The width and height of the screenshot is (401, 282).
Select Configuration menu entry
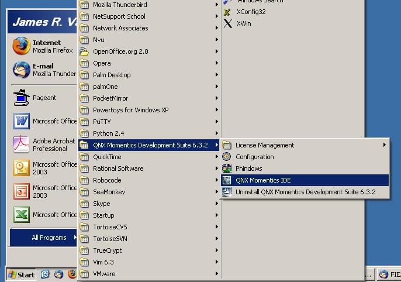305,157
